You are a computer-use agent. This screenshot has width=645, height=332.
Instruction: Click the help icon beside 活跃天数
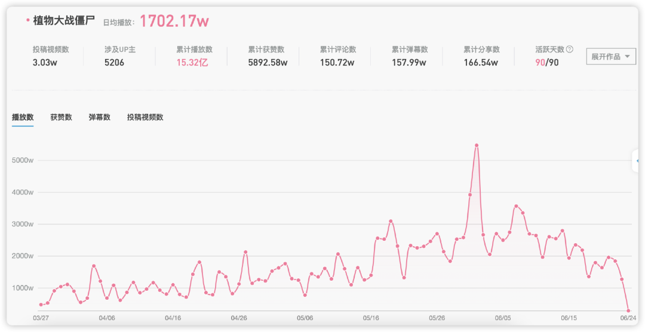click(569, 49)
